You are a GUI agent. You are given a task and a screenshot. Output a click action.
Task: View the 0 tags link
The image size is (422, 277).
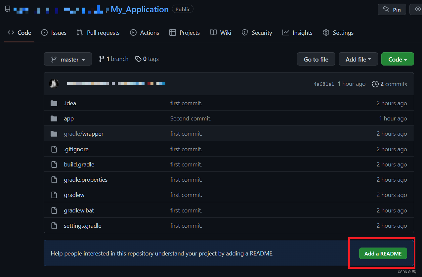[x=147, y=59]
